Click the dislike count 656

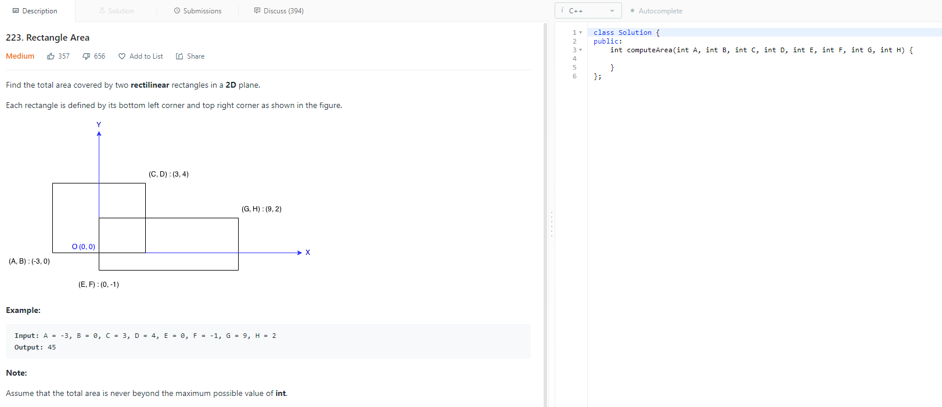pyautogui.click(x=100, y=56)
